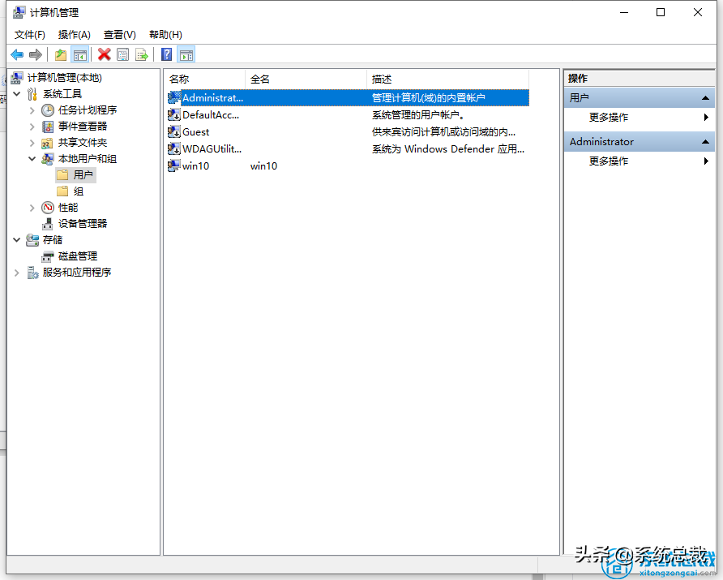Open the 操作(A) menu
This screenshot has width=723, height=580.
click(x=75, y=34)
